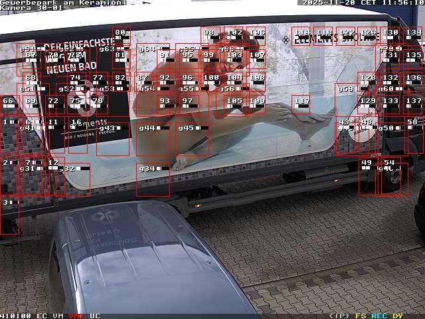
Task: Select the (IP) label in status bar
Action: click(339, 316)
